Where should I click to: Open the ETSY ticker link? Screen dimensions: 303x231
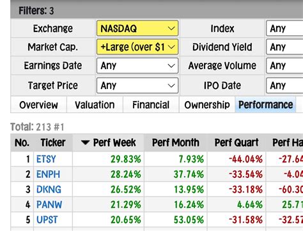pos(46,159)
